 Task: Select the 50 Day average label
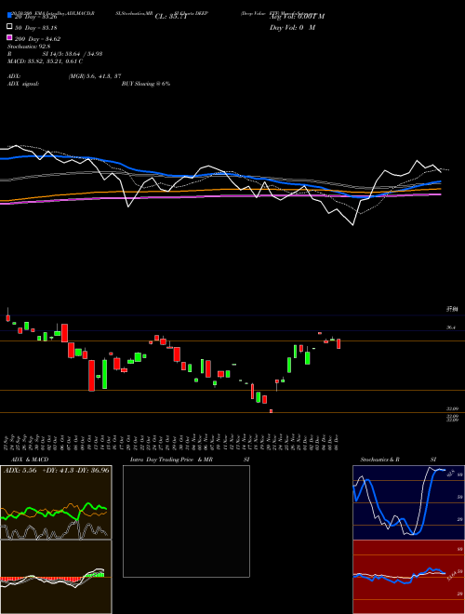coord(36,27)
